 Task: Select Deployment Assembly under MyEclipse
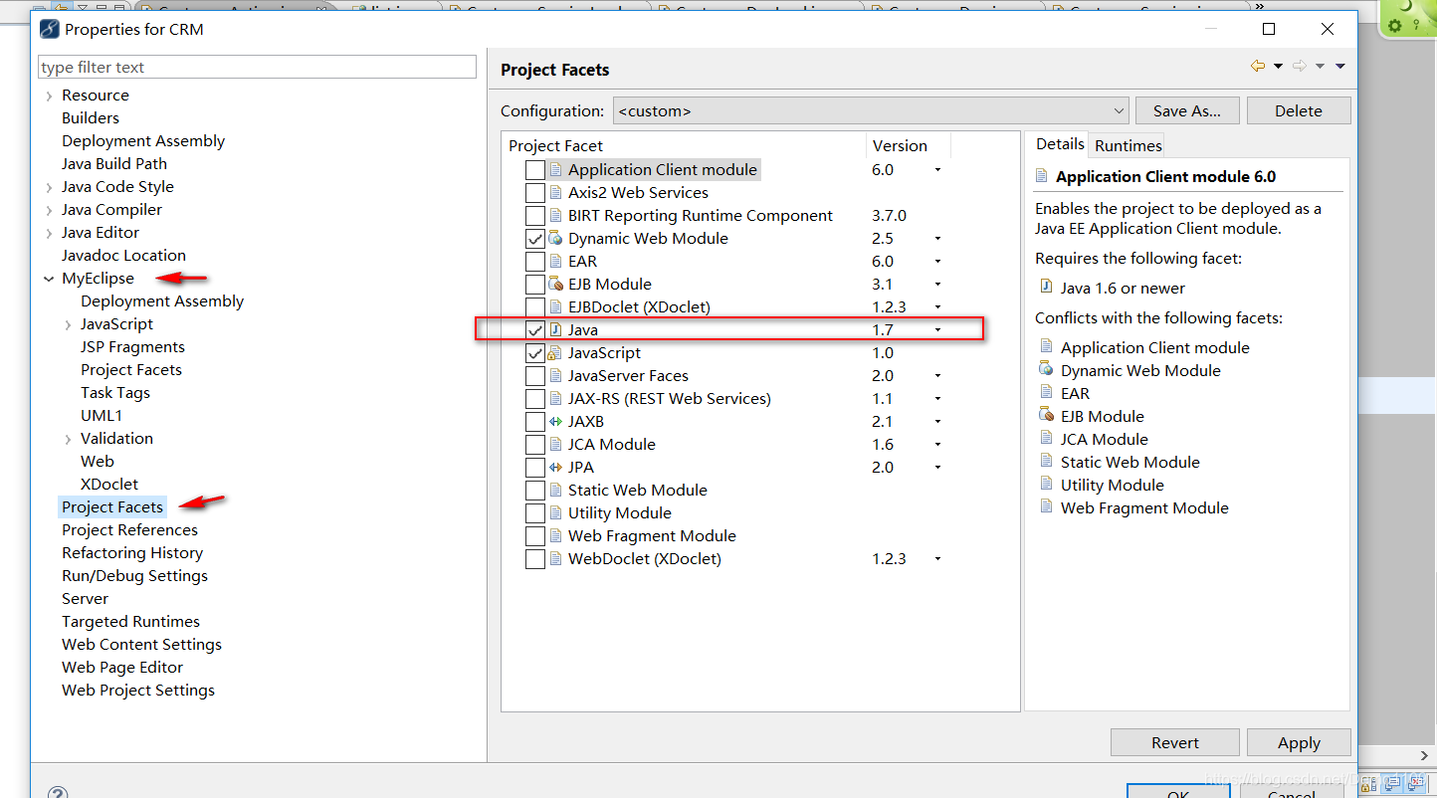[162, 301]
